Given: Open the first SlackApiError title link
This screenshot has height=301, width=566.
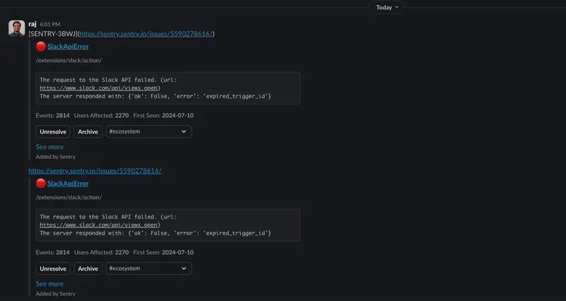Looking at the screenshot, I should [68, 47].
